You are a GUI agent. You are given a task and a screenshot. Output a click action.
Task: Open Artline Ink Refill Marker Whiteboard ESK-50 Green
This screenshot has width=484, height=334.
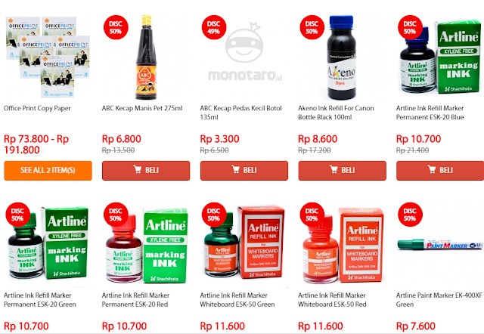click(237, 300)
